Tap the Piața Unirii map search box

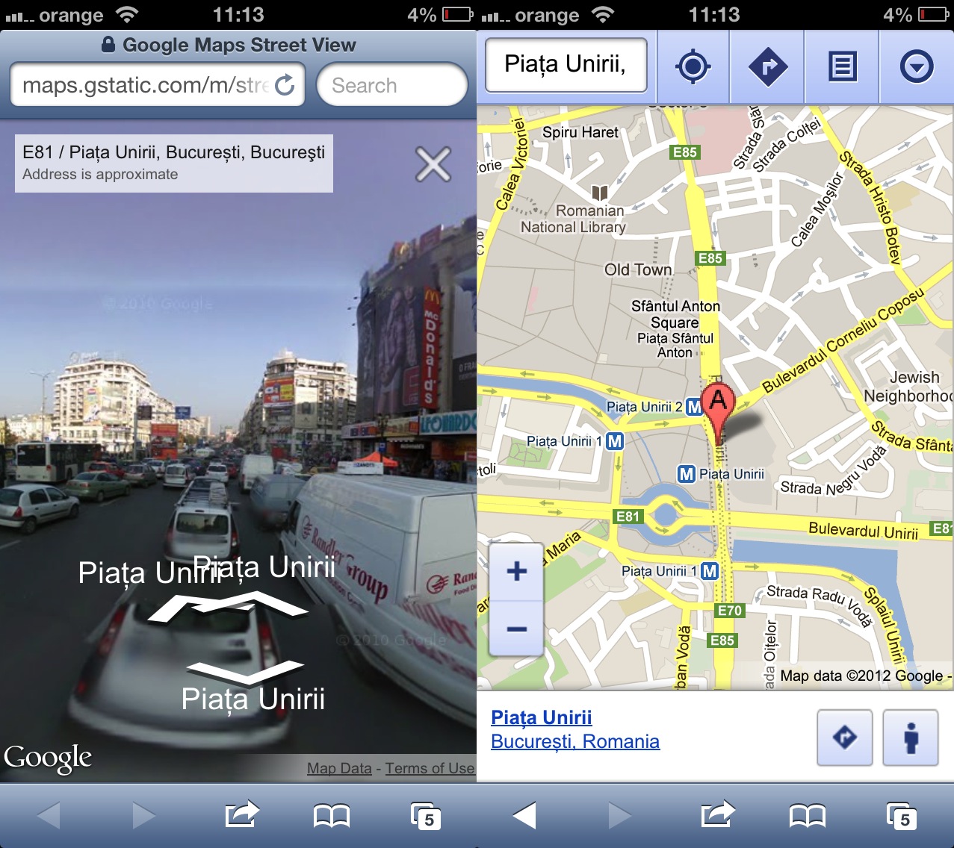(x=566, y=65)
